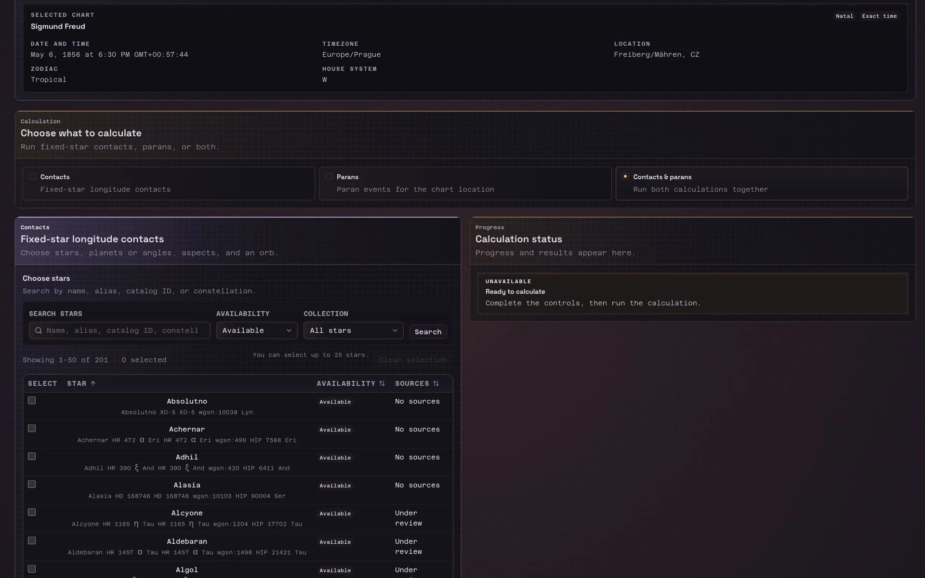Image resolution: width=925 pixels, height=578 pixels.
Task: Tick the checkbox for Alcyone
Action: tap(32, 512)
